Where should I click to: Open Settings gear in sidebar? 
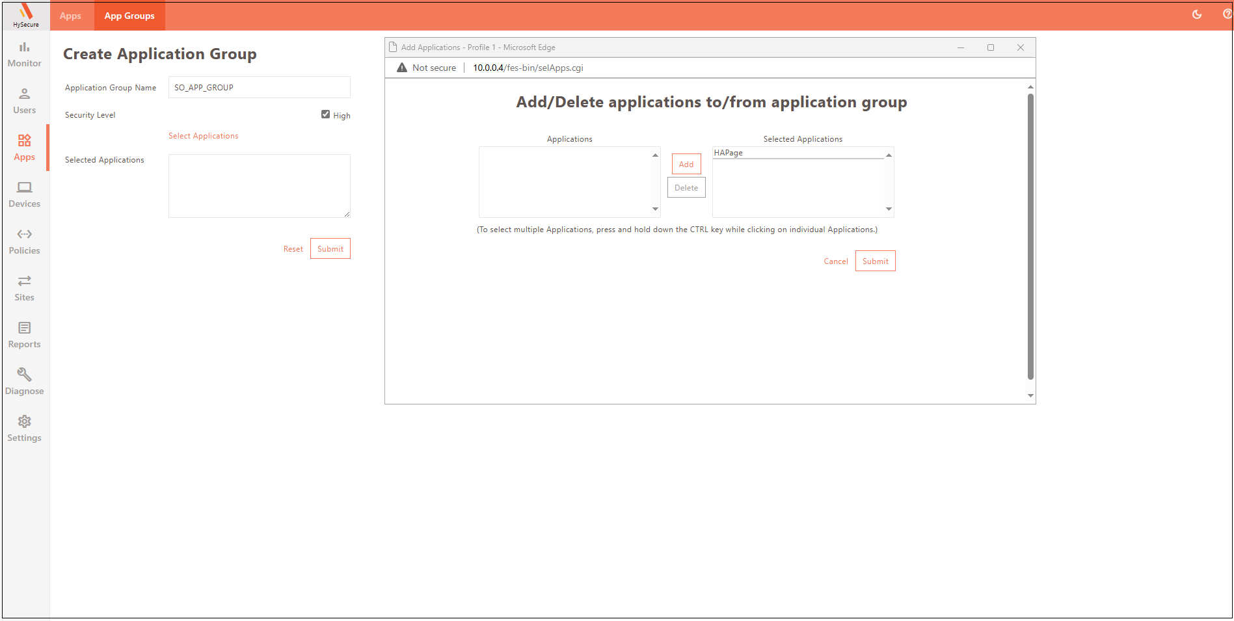click(25, 429)
